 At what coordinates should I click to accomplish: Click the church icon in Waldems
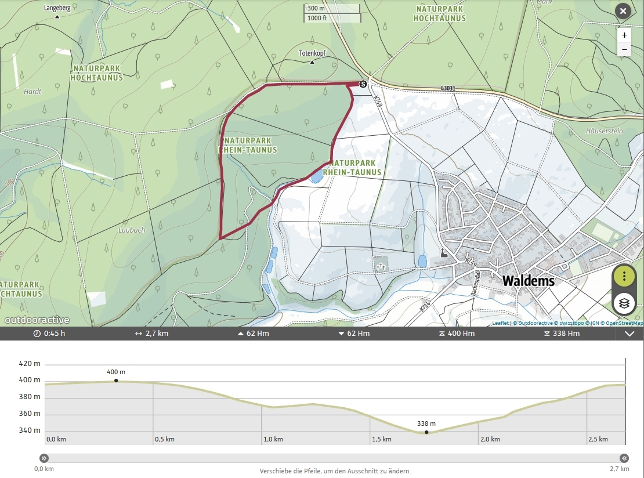pyautogui.click(x=444, y=253)
